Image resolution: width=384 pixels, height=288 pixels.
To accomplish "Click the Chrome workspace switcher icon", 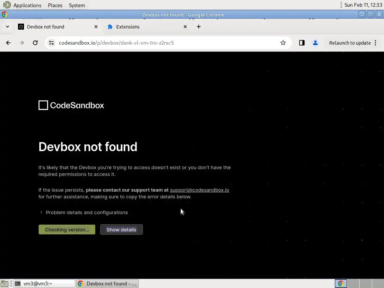I will 340,283.
